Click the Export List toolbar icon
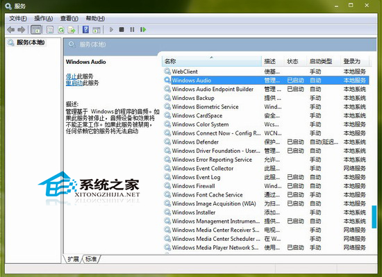This screenshot has height=277, width=382. (72, 30)
